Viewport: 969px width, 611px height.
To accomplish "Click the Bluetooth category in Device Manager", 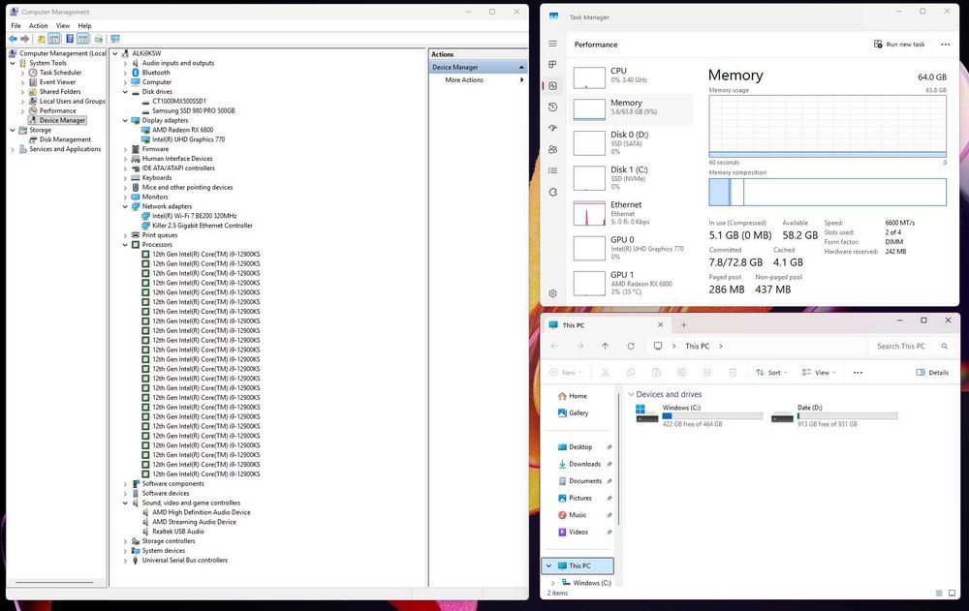I will click(156, 73).
